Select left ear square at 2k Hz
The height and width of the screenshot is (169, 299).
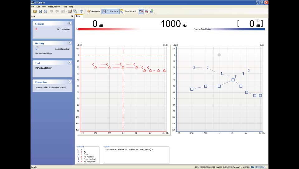click(x=233, y=80)
